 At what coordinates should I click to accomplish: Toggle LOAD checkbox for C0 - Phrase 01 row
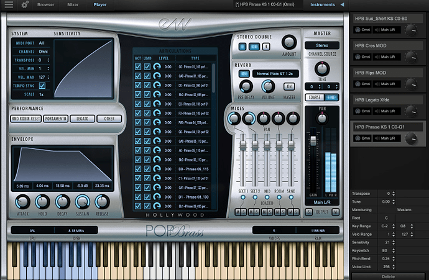tap(147, 66)
